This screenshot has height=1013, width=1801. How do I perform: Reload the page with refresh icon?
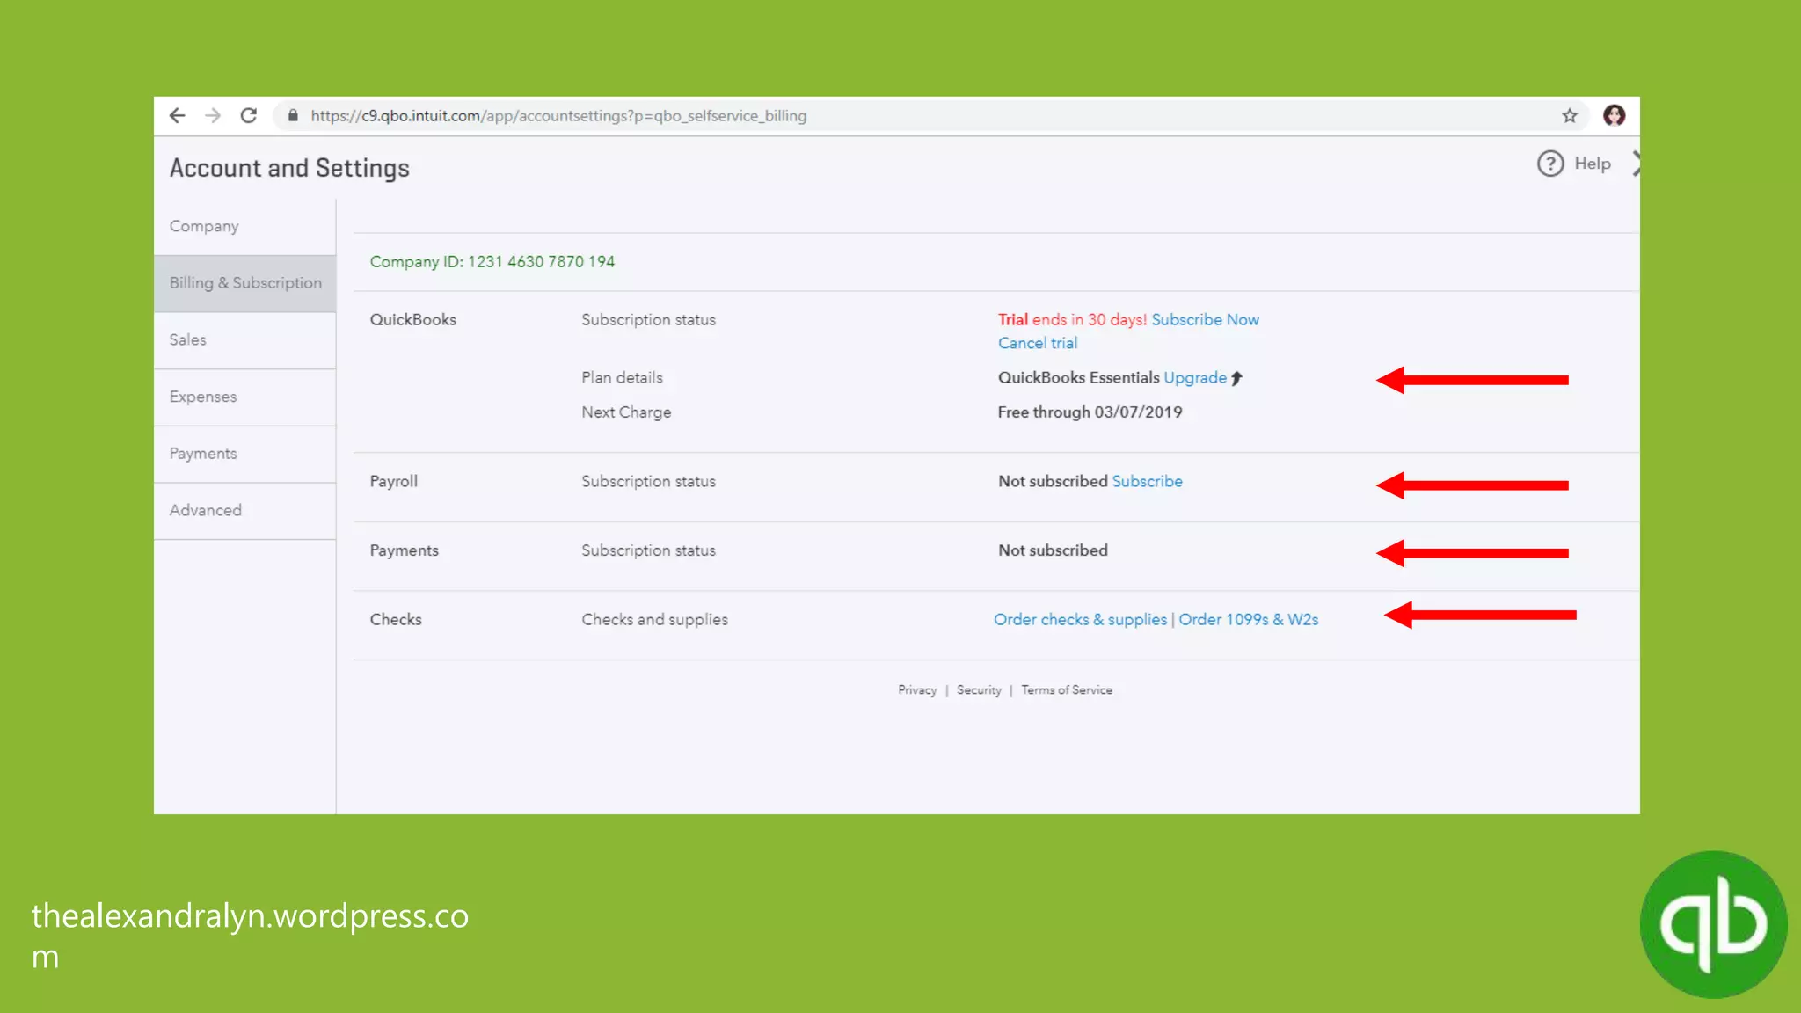[249, 115]
